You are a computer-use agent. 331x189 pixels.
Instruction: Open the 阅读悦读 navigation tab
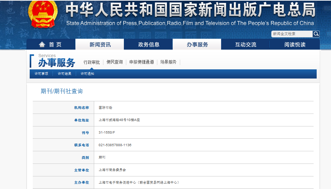[x=295, y=44]
